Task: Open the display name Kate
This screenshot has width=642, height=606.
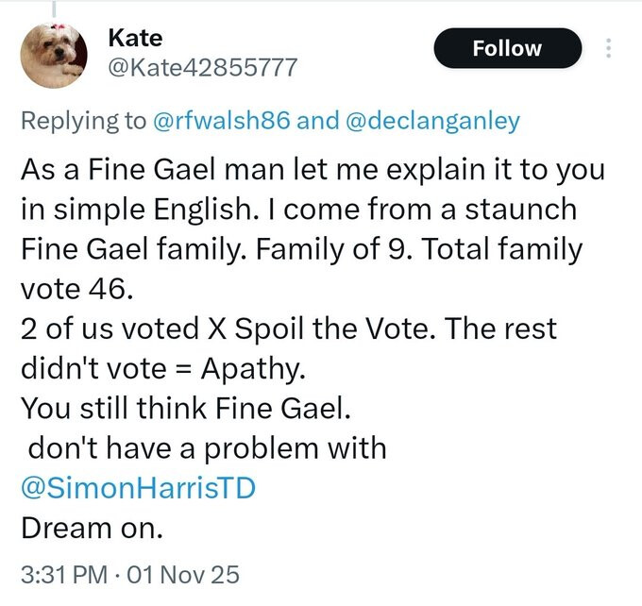Action: click(x=135, y=38)
